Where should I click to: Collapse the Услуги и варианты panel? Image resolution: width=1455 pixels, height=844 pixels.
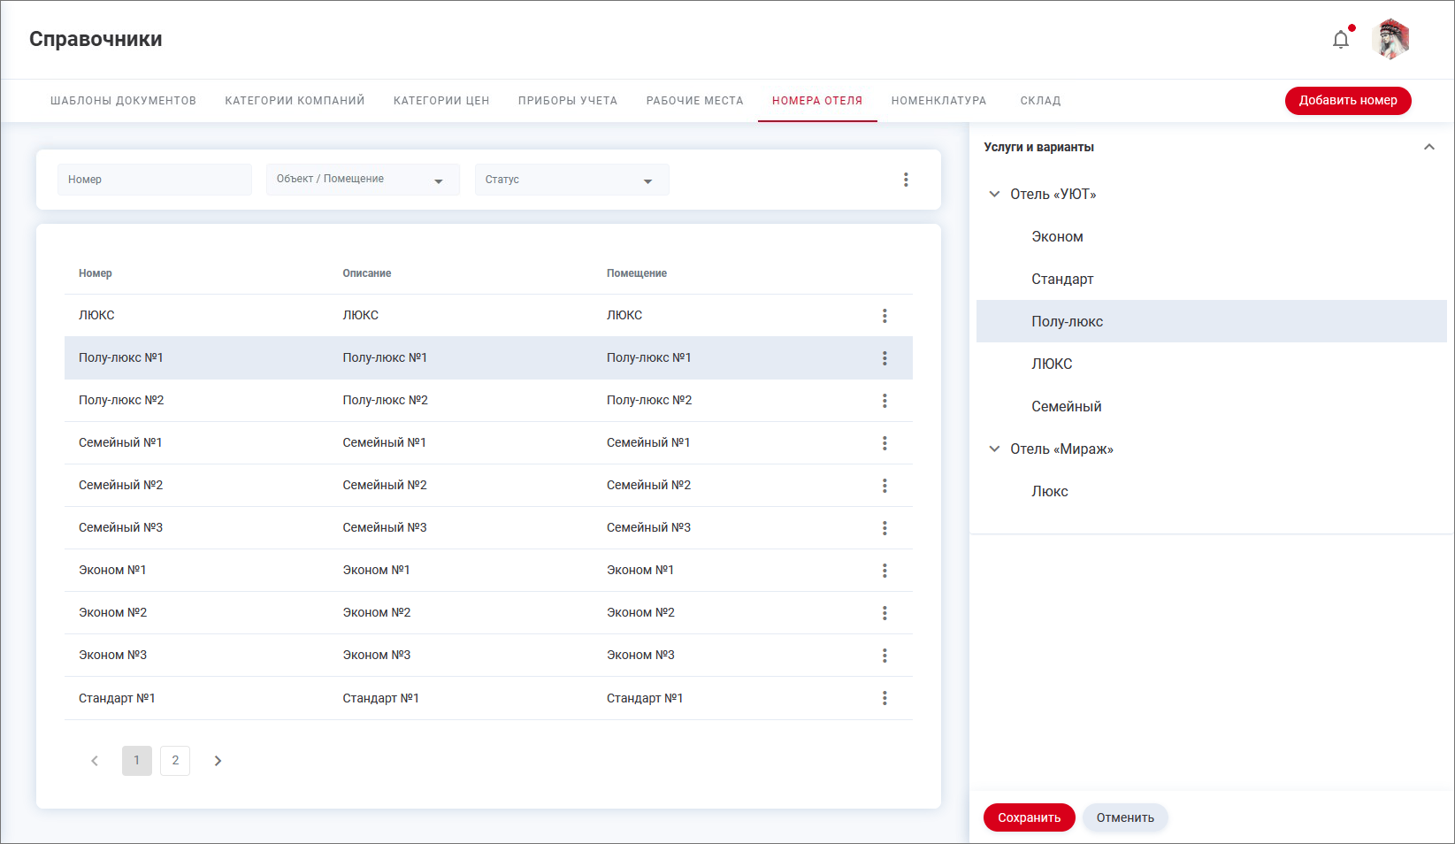pyautogui.click(x=1428, y=147)
